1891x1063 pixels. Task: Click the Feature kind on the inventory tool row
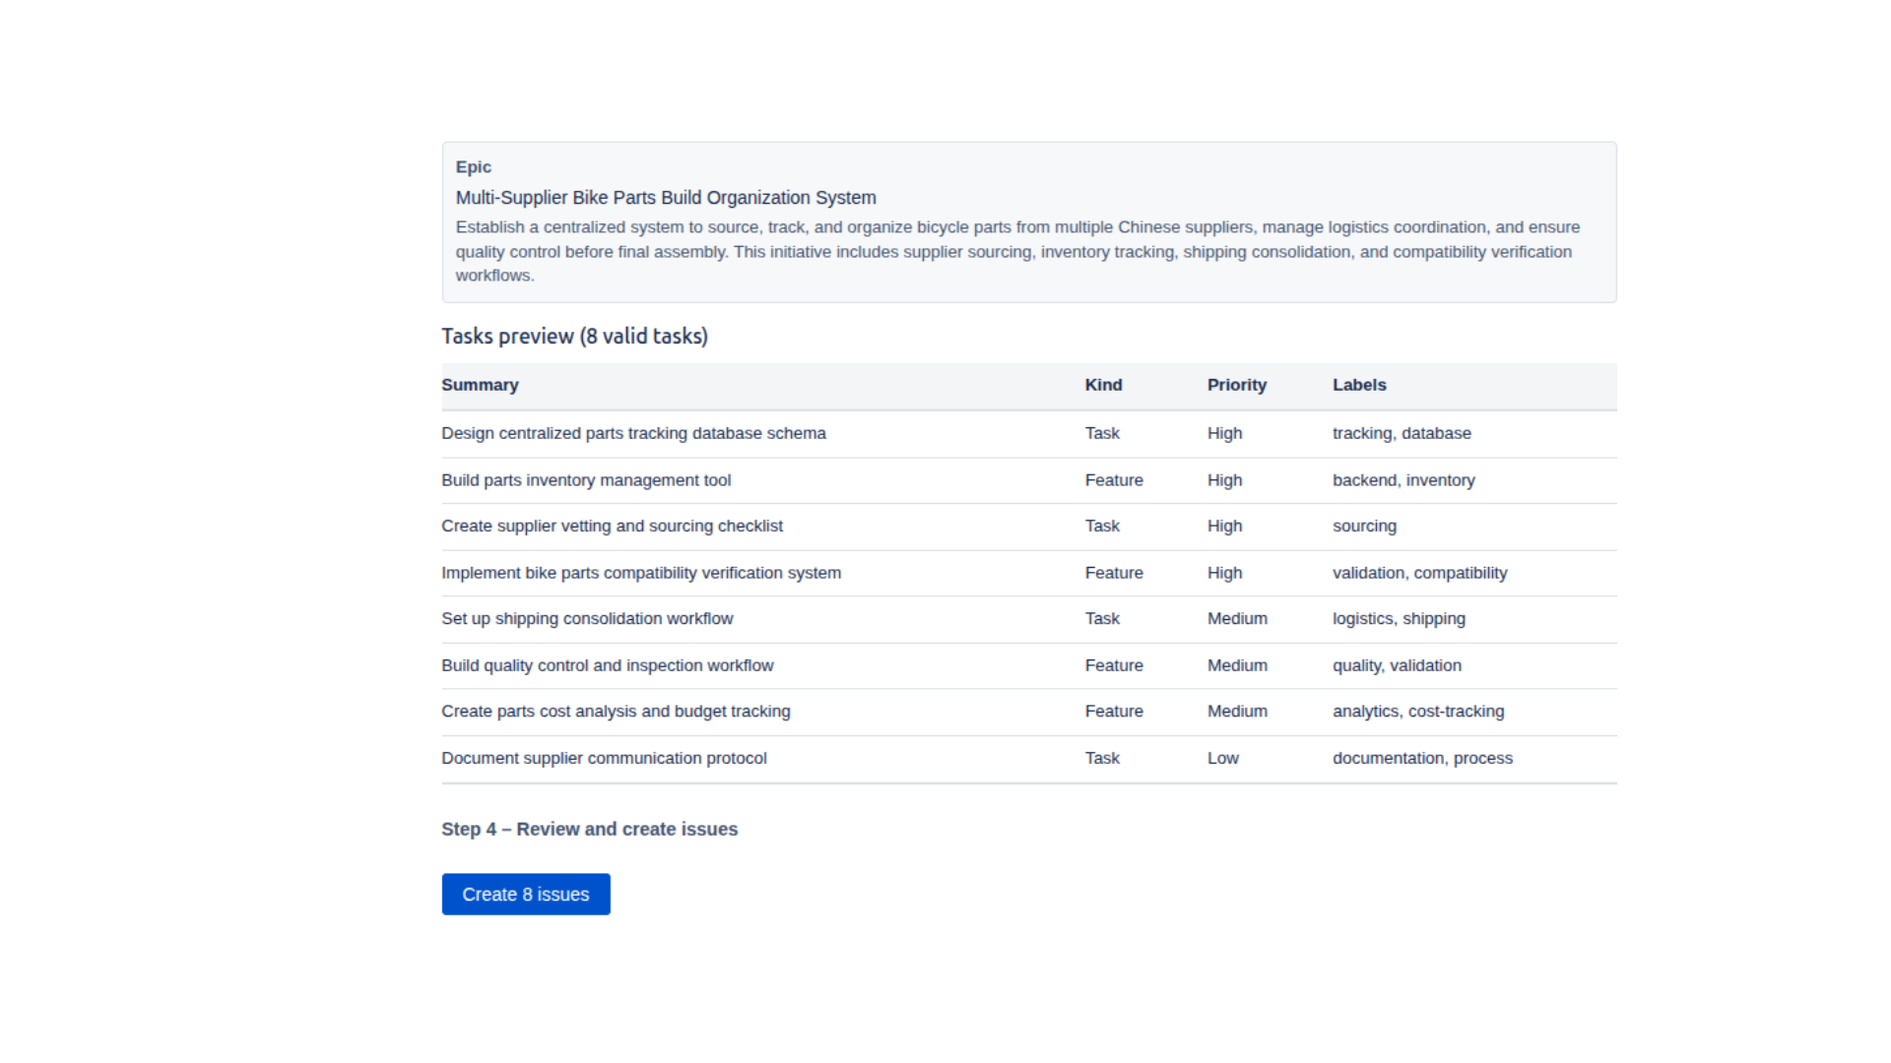(1114, 480)
